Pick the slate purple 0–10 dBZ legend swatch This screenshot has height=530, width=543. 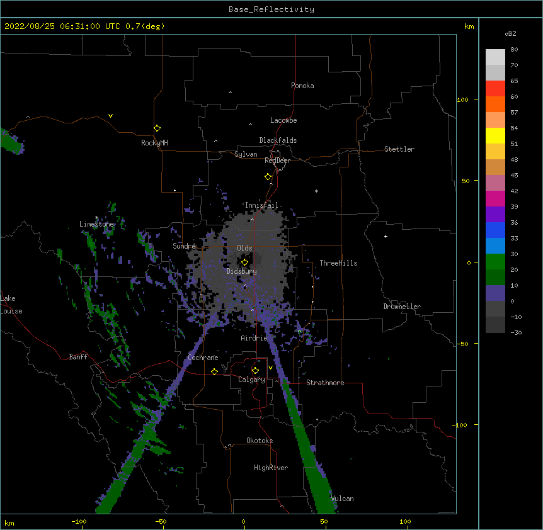click(x=495, y=293)
